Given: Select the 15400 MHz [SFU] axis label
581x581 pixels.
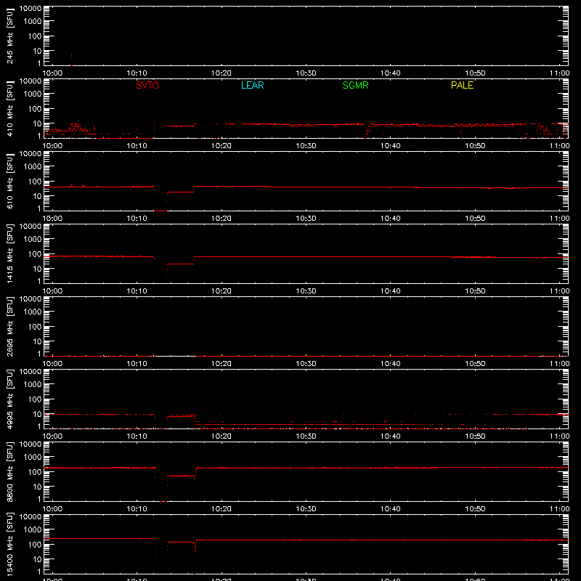Looking at the screenshot, I should pos(9,544).
